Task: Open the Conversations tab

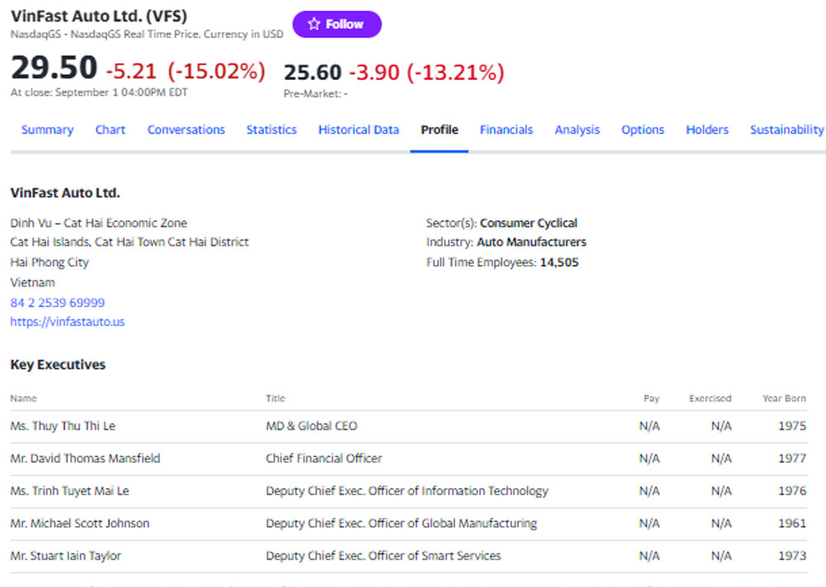Action: 186,130
